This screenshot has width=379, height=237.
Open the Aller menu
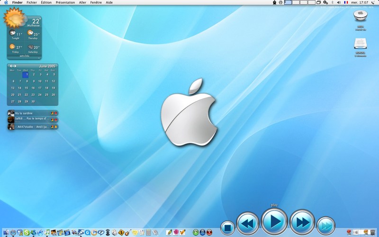[82, 2]
